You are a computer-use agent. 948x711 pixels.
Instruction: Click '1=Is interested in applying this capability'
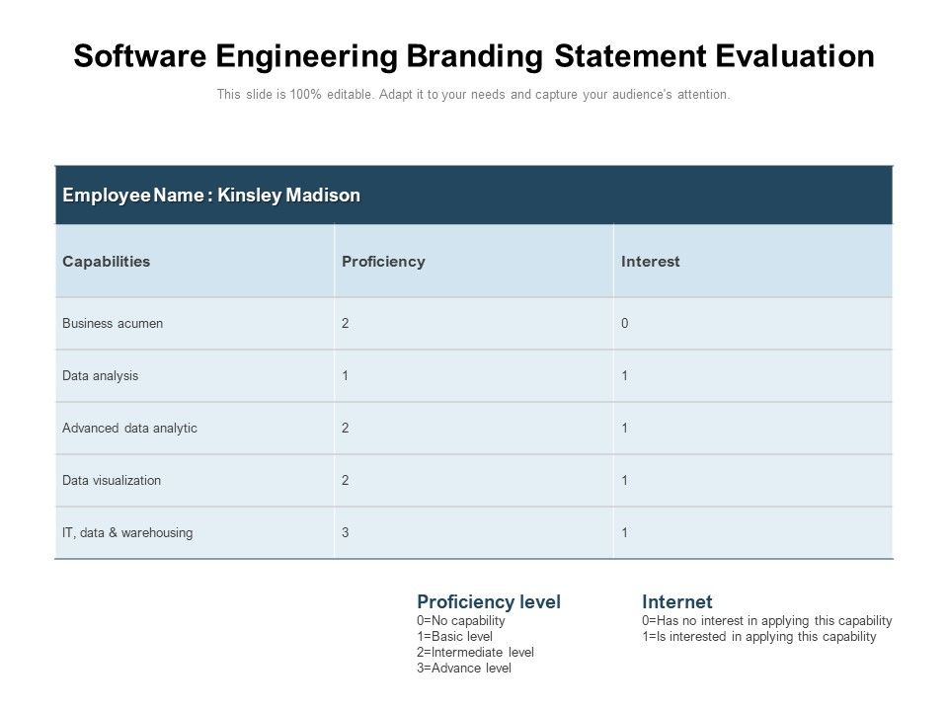pos(759,637)
